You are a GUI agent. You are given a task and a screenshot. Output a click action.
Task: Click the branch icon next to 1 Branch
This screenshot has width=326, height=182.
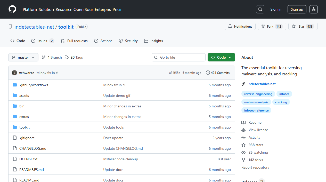[44, 57]
